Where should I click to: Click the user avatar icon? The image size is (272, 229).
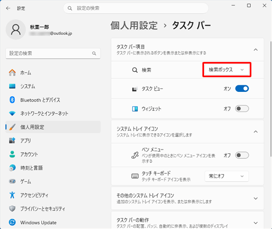point(16,29)
